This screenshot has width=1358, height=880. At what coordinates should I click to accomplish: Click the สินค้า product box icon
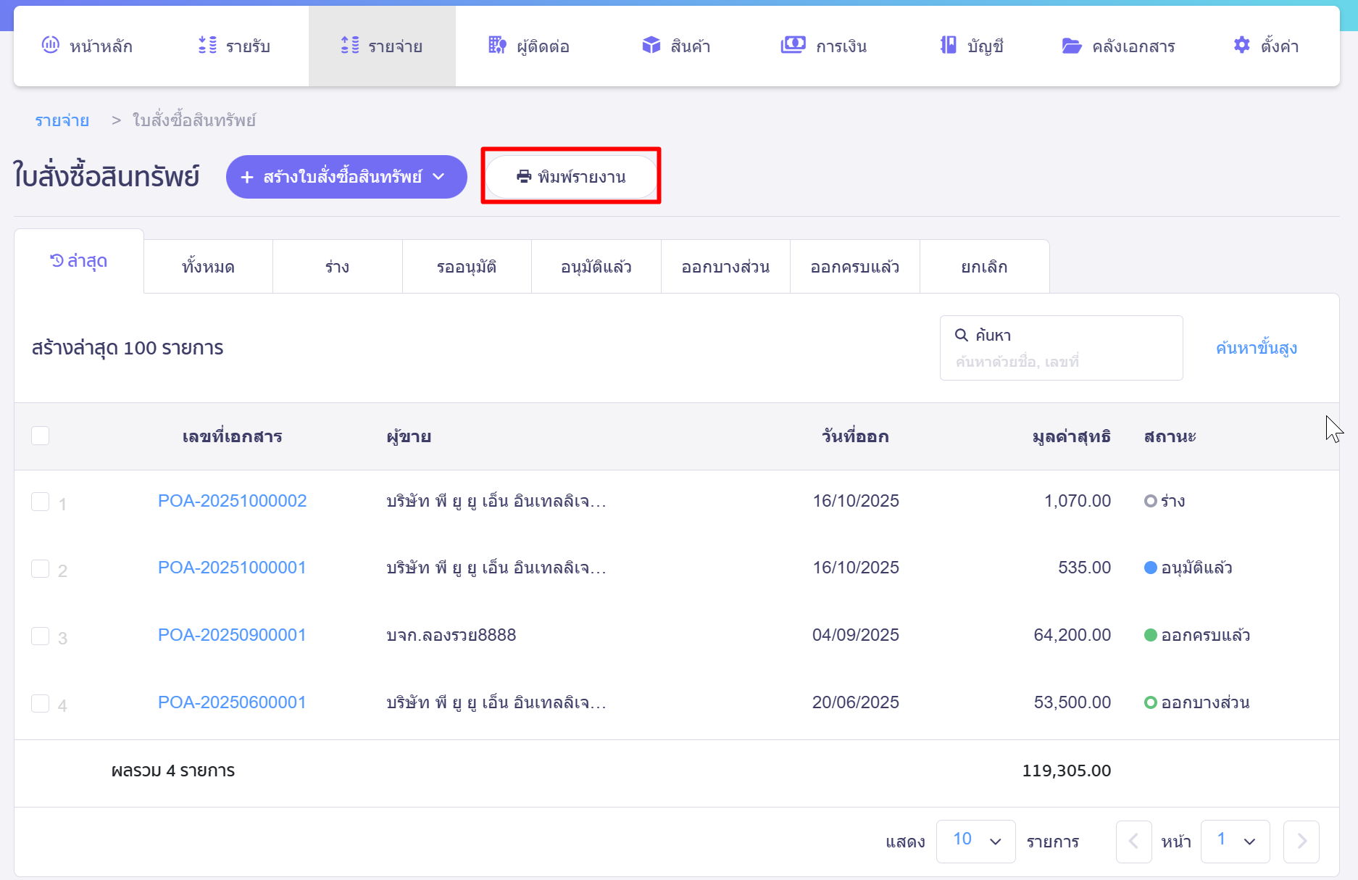[651, 45]
